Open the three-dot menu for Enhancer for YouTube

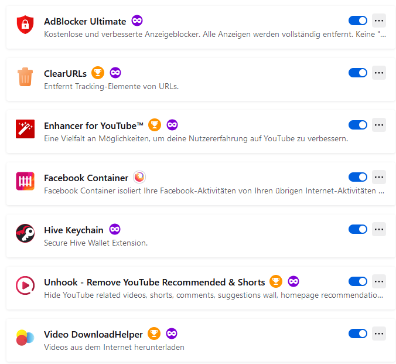tap(379, 125)
